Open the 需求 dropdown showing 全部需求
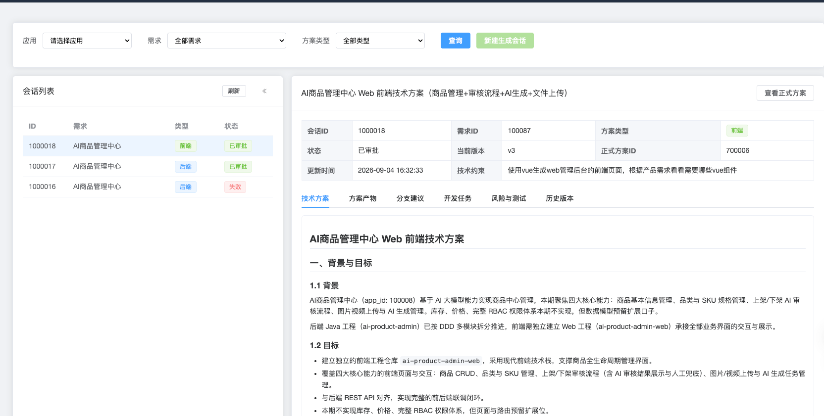This screenshot has height=416, width=824. [x=227, y=41]
